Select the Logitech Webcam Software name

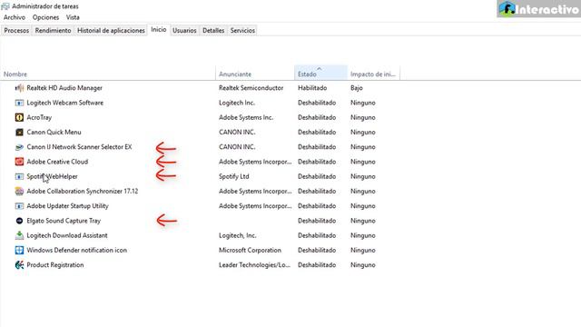click(x=64, y=103)
